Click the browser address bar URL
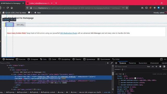This screenshot has width=167, height=94. tap(76, 8)
